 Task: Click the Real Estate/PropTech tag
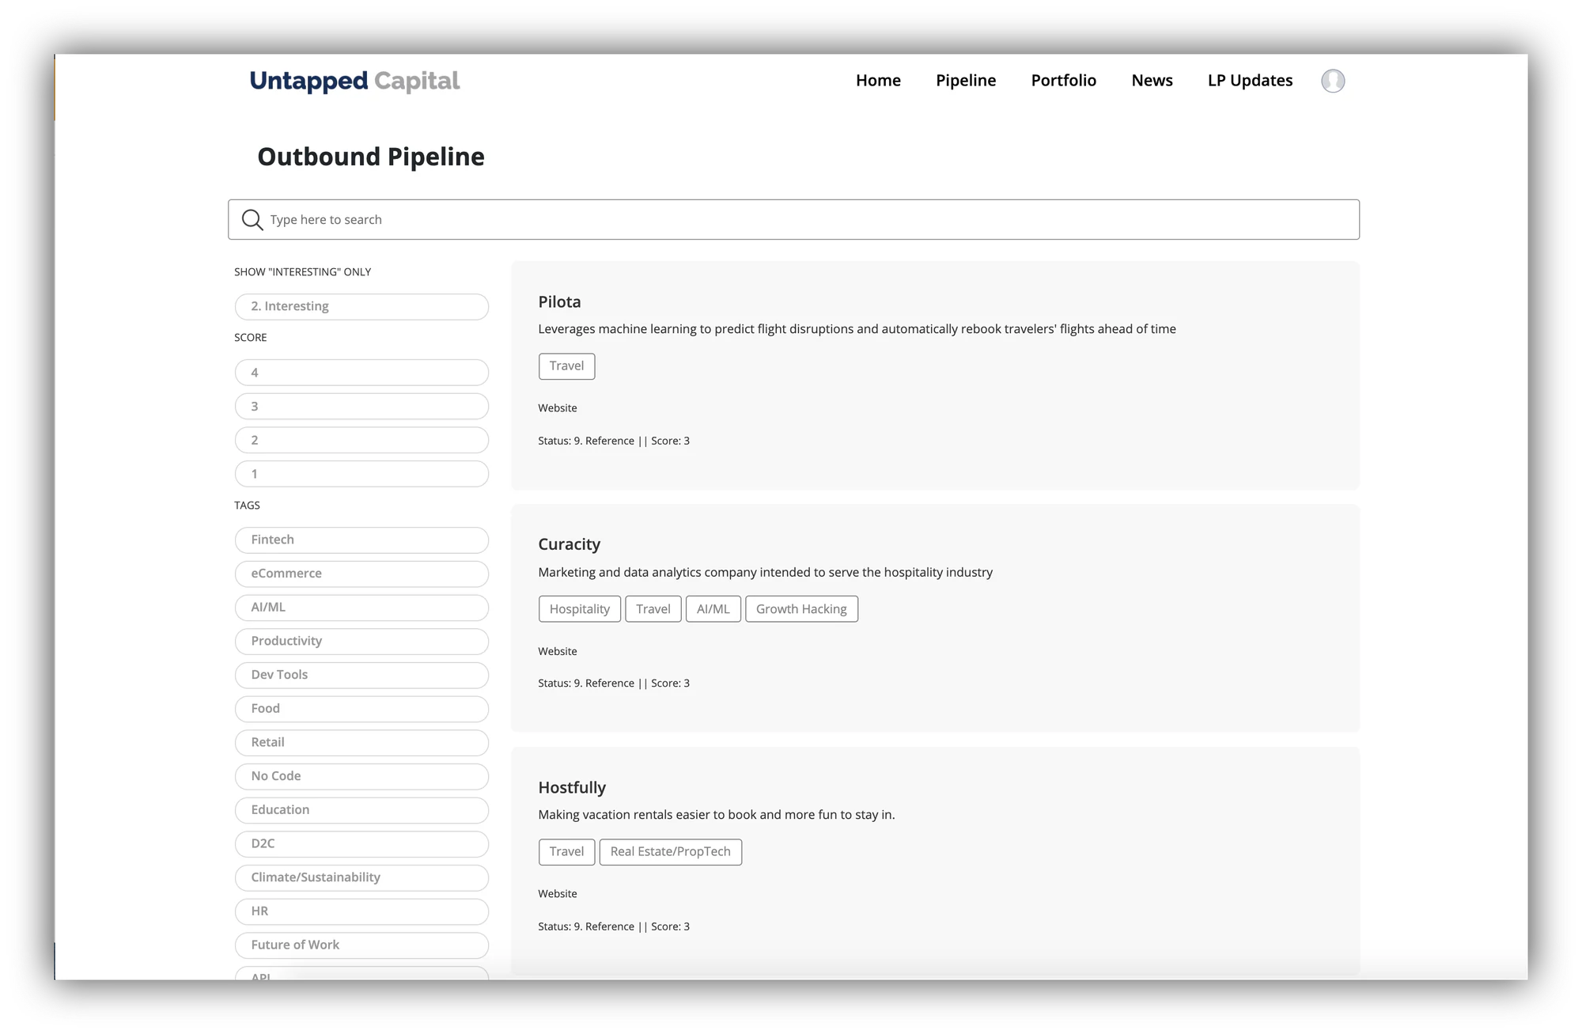(671, 852)
